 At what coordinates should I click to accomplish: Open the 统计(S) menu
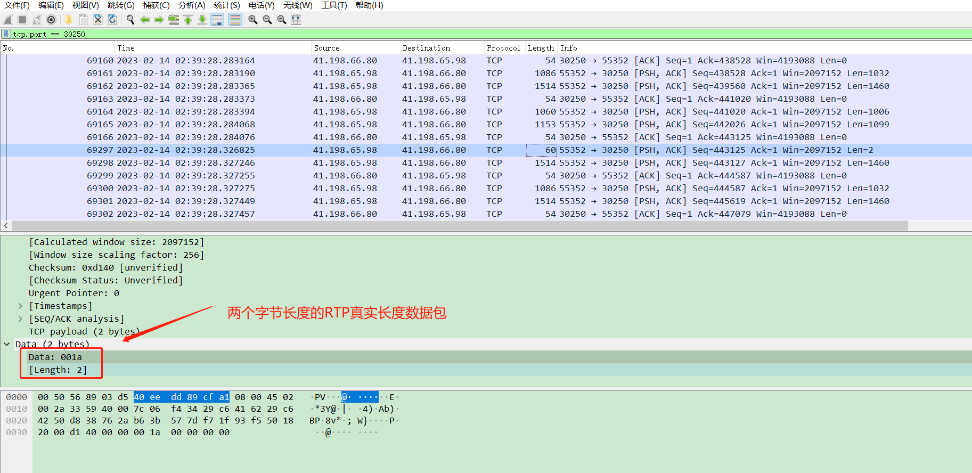click(227, 5)
